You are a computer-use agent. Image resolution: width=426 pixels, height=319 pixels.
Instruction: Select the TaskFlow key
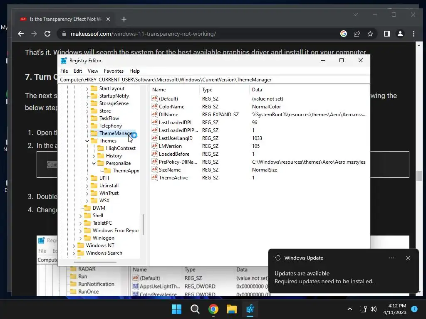[109, 118]
